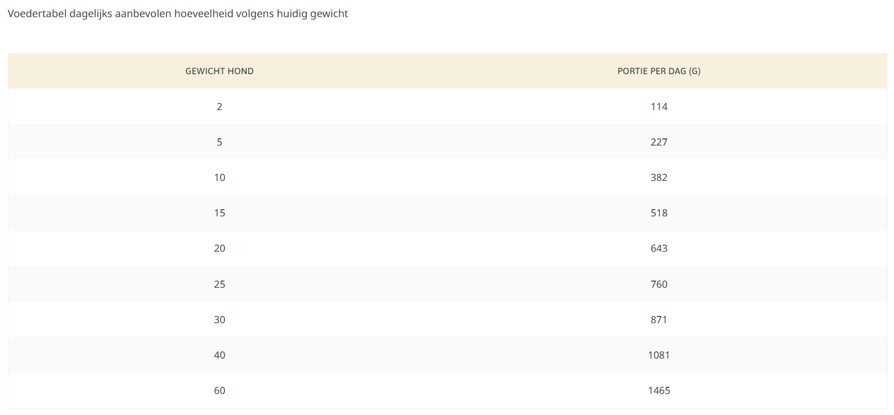Click the portion value 643
Viewport: 894px width, 415px height.
point(658,248)
